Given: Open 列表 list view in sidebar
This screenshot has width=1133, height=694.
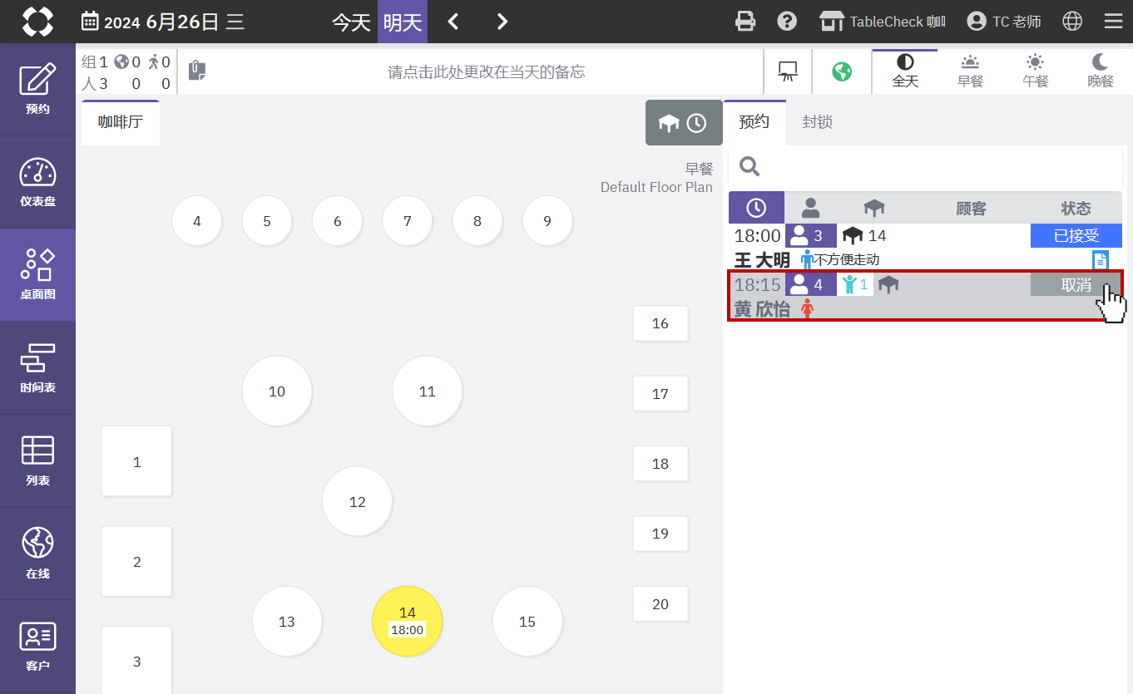Looking at the screenshot, I should [x=37, y=461].
